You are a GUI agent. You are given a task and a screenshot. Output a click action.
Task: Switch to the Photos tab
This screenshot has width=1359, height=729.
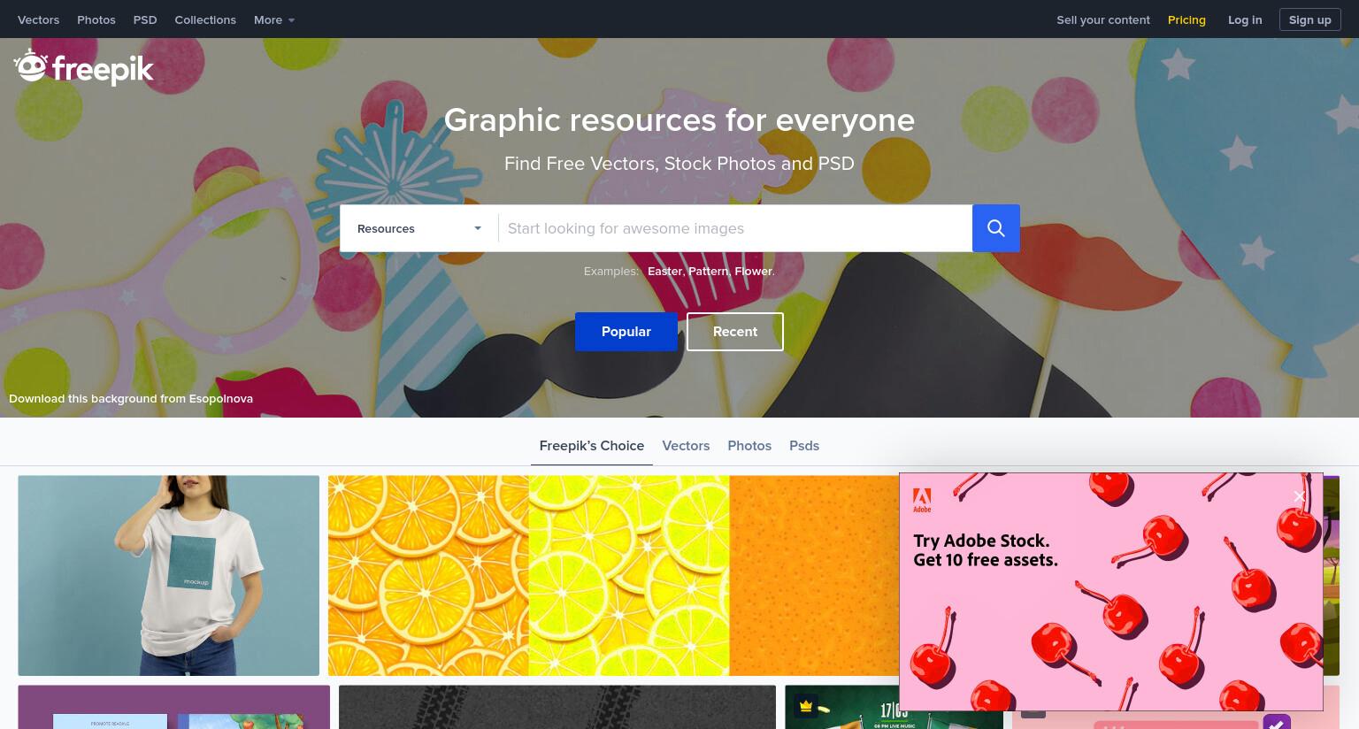(x=749, y=446)
